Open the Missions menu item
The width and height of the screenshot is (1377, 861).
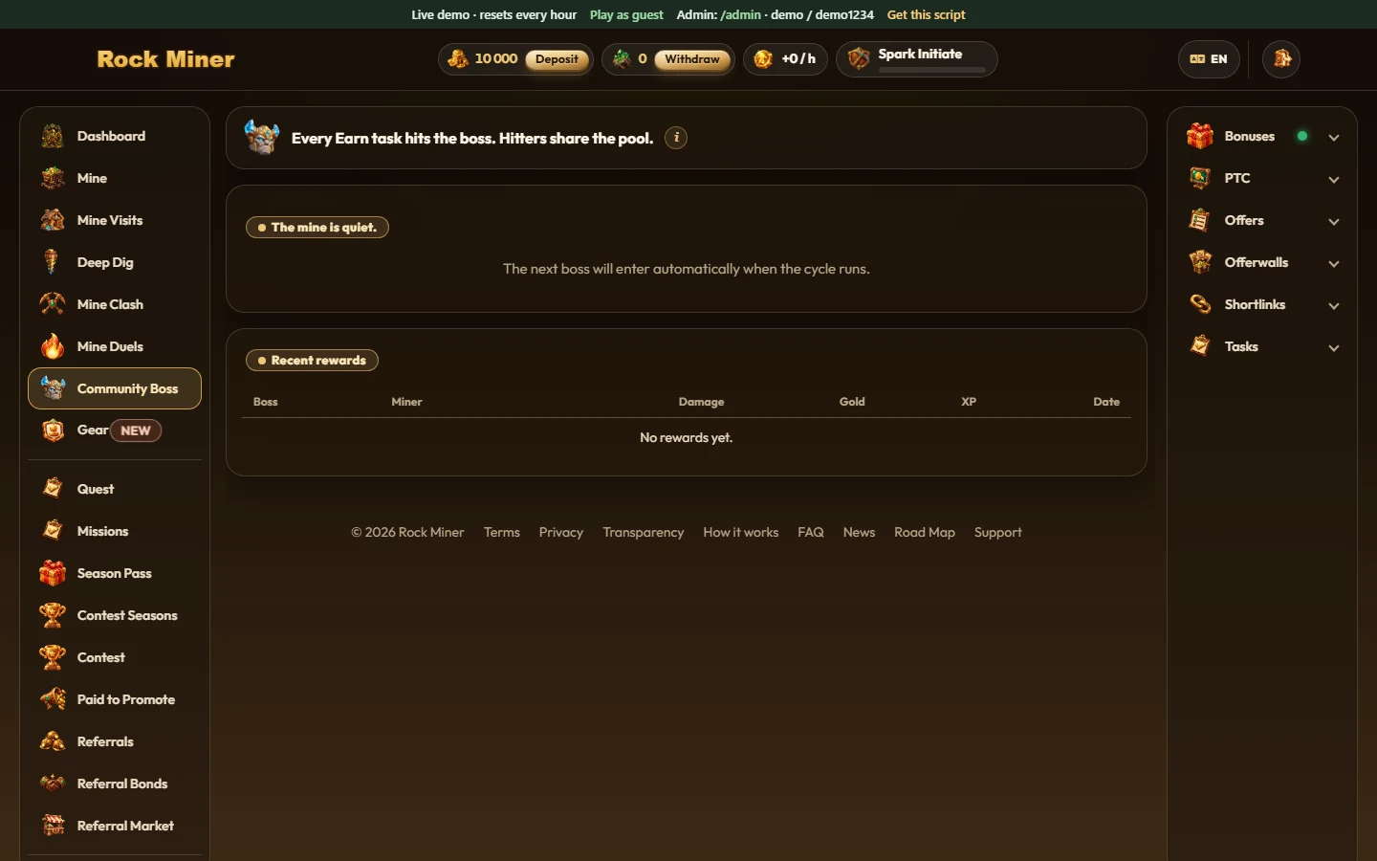pos(115,531)
